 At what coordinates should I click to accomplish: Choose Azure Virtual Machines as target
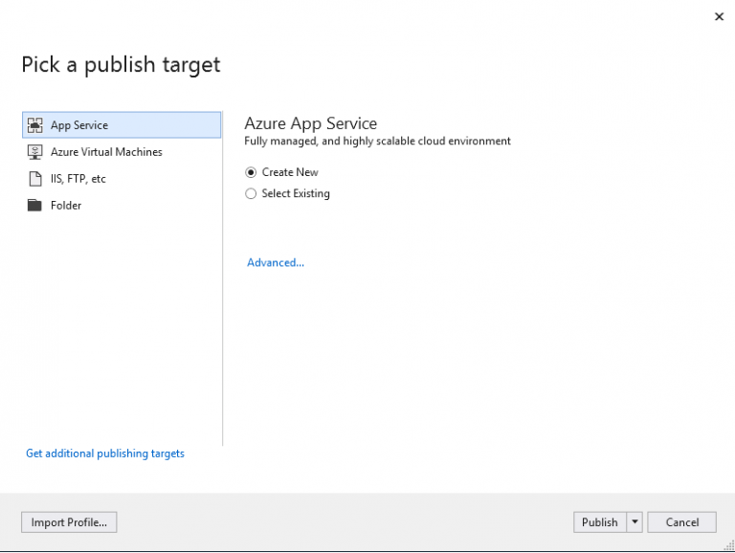[106, 152]
